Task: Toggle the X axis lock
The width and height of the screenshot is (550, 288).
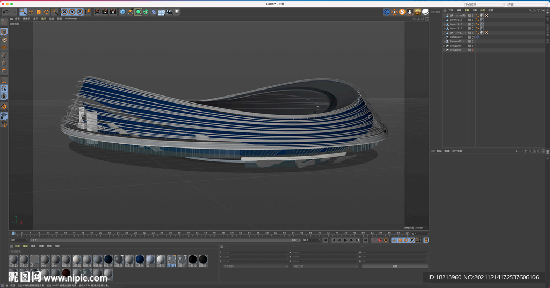Action: [x=64, y=12]
